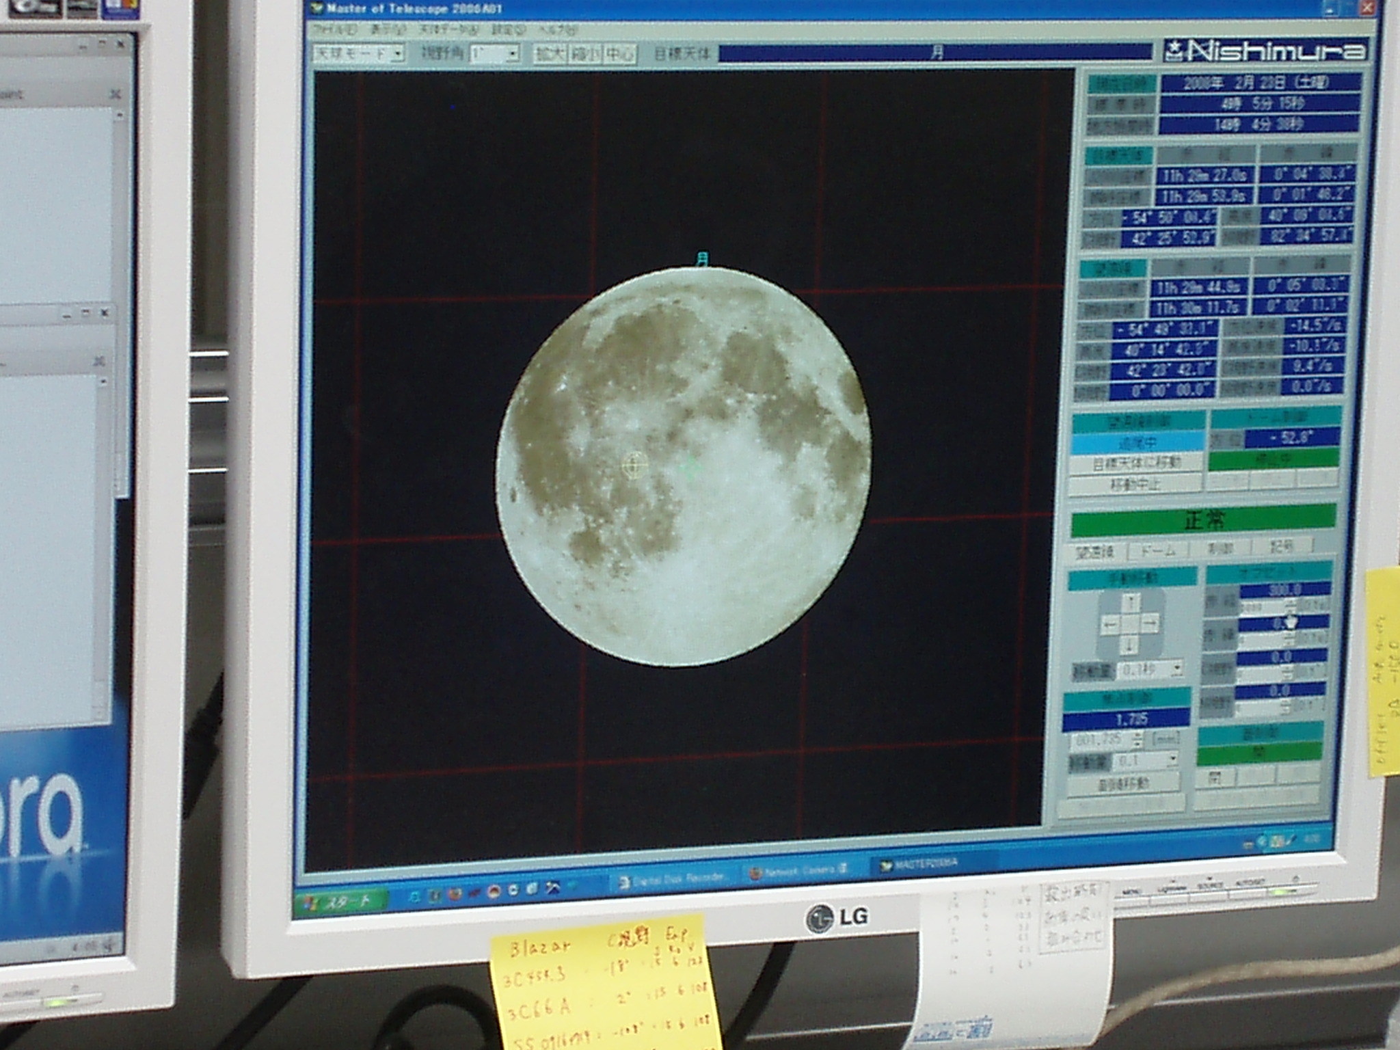Click the 縮小 zoom-out button
1400x1050 pixels.
click(x=586, y=54)
